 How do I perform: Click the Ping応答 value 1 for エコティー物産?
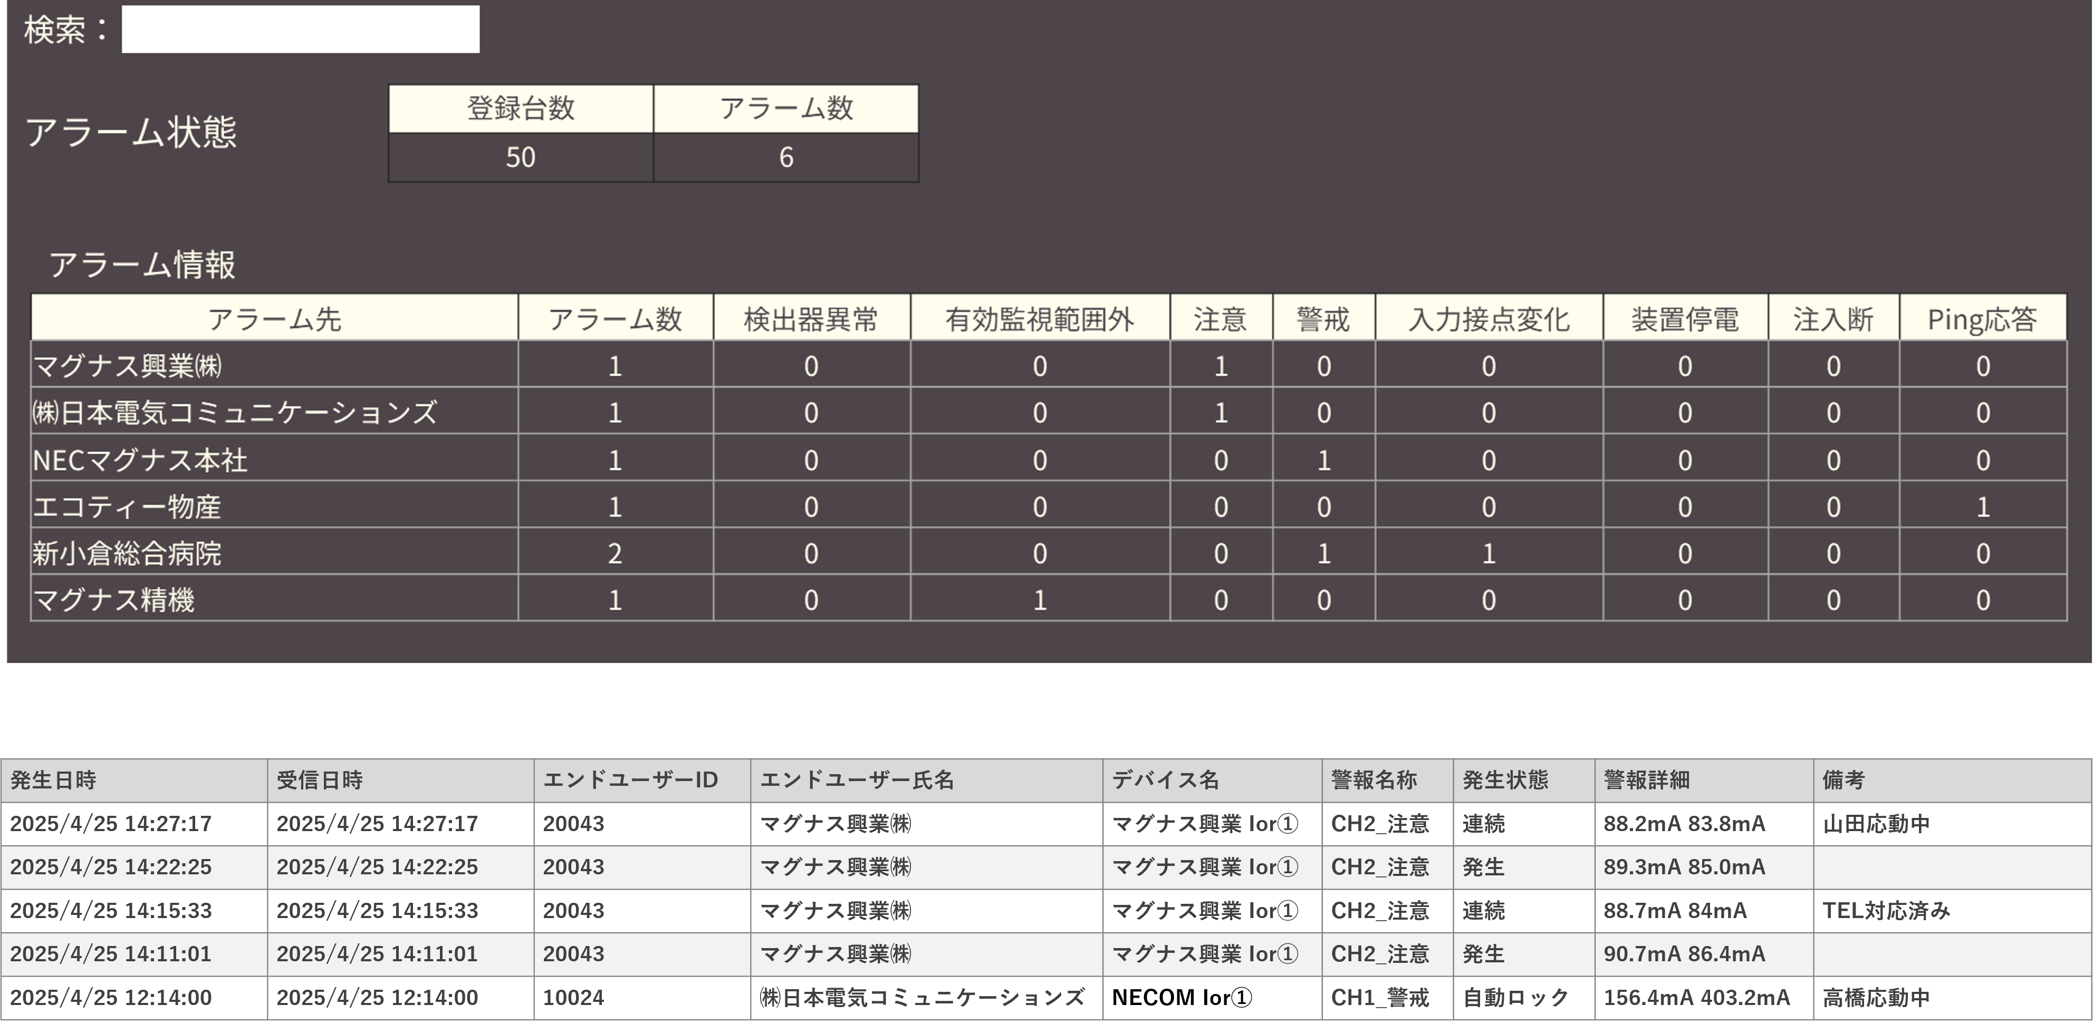(x=1983, y=505)
